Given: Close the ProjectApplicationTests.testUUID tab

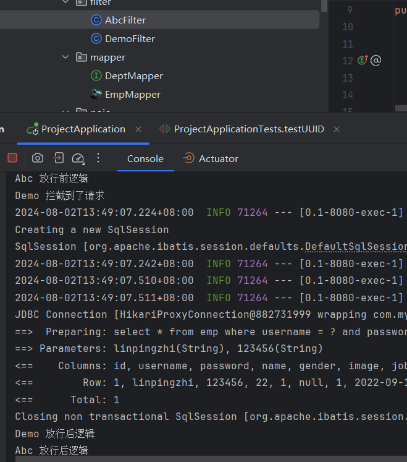Looking at the screenshot, I should (337, 129).
